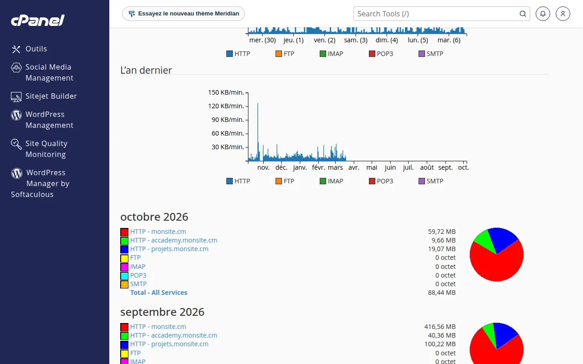
Task: Open Sitejet Builder icon in sidebar
Action: tap(16, 96)
